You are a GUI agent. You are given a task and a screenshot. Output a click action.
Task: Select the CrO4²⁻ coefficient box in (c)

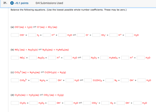click(x=15, y=80)
